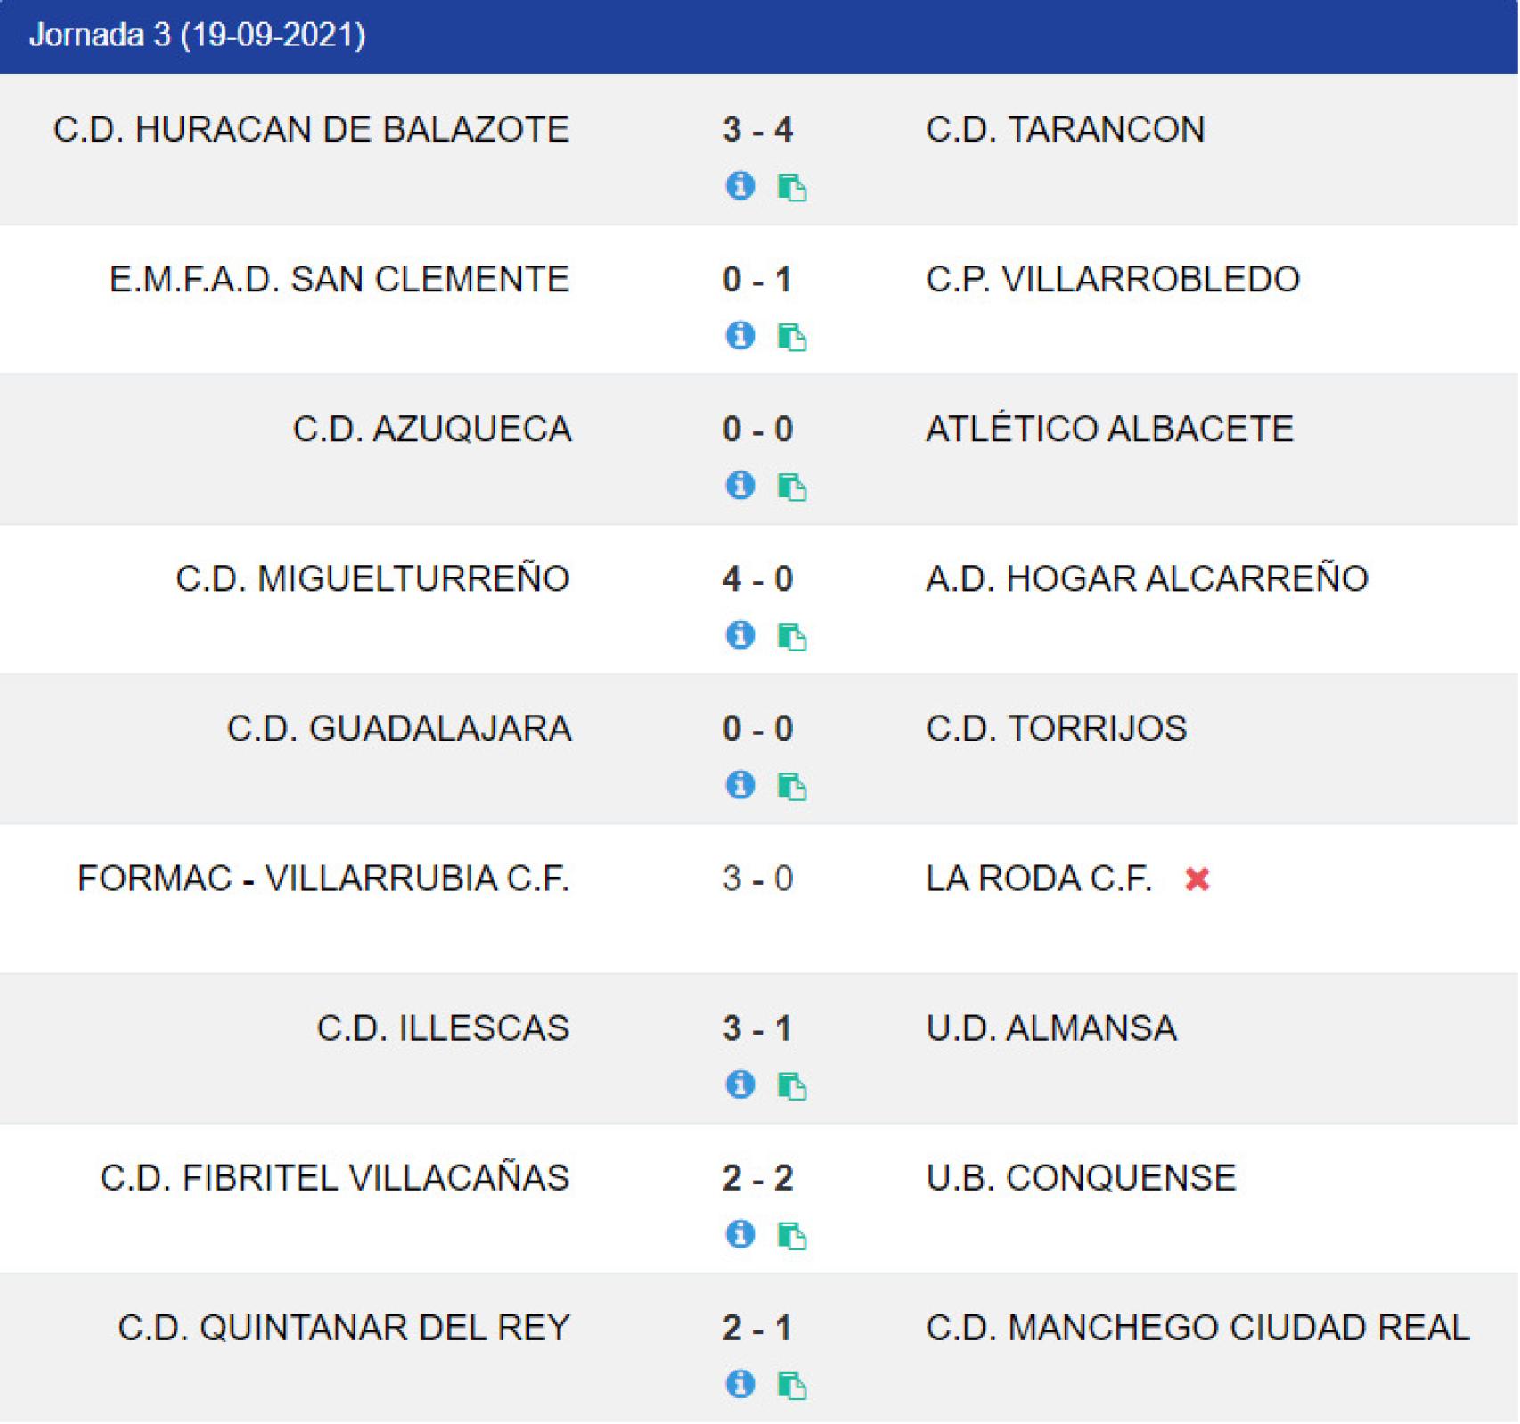Click C.D. MANCHEGO CIUDAD REAL team name

[x=1197, y=1328]
